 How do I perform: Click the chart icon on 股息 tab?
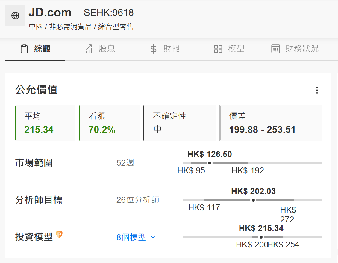[x=89, y=49]
